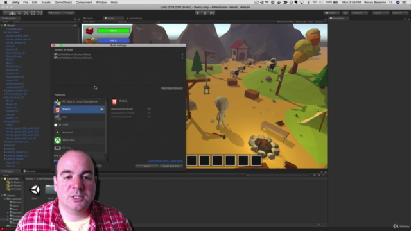Toggle the Scripts Only Build checkbox
The width and height of the screenshot is (411, 231).
[x=149, y=117]
